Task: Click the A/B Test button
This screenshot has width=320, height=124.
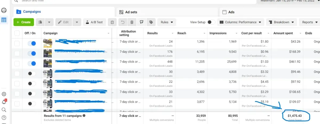Action: tap(94, 22)
